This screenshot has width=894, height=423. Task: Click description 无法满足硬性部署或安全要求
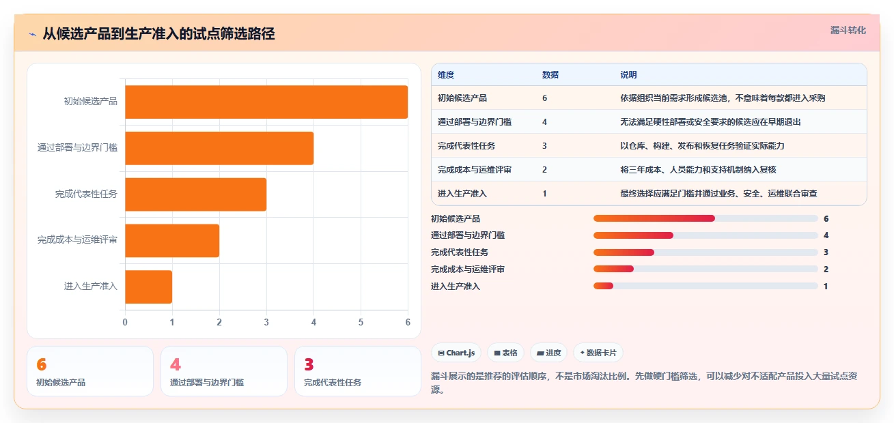pyautogui.click(x=710, y=122)
